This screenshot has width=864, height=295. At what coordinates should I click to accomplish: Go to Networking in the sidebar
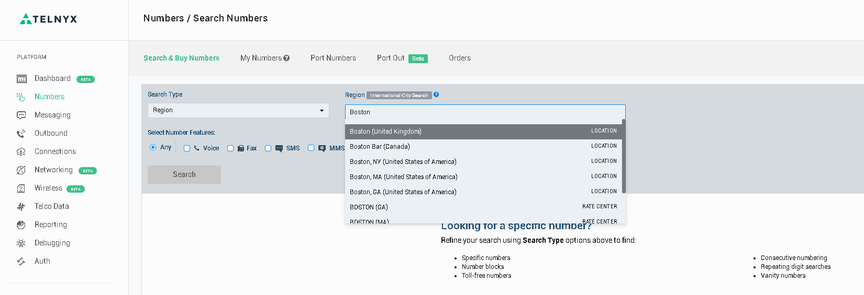click(x=53, y=170)
